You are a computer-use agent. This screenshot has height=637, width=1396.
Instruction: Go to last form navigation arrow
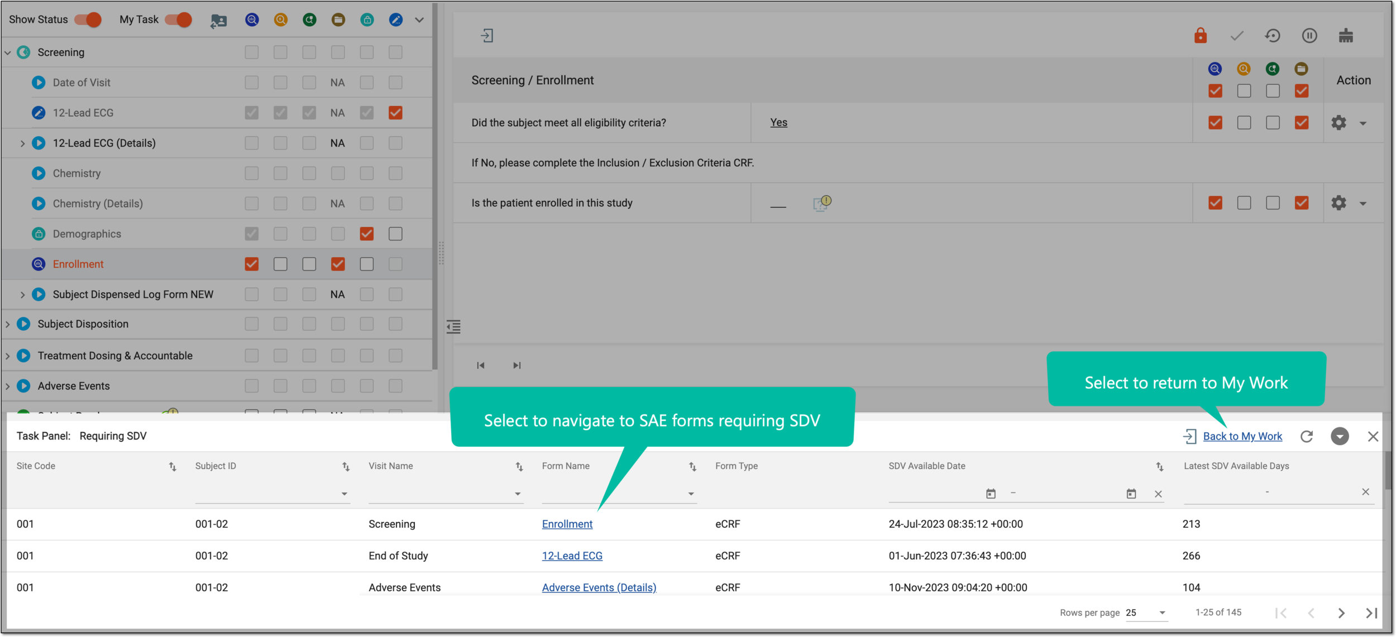tap(517, 365)
